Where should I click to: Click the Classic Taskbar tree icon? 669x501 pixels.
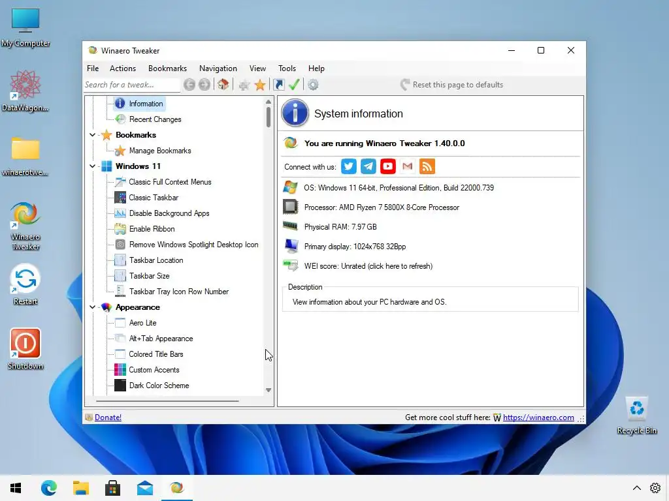[120, 197]
